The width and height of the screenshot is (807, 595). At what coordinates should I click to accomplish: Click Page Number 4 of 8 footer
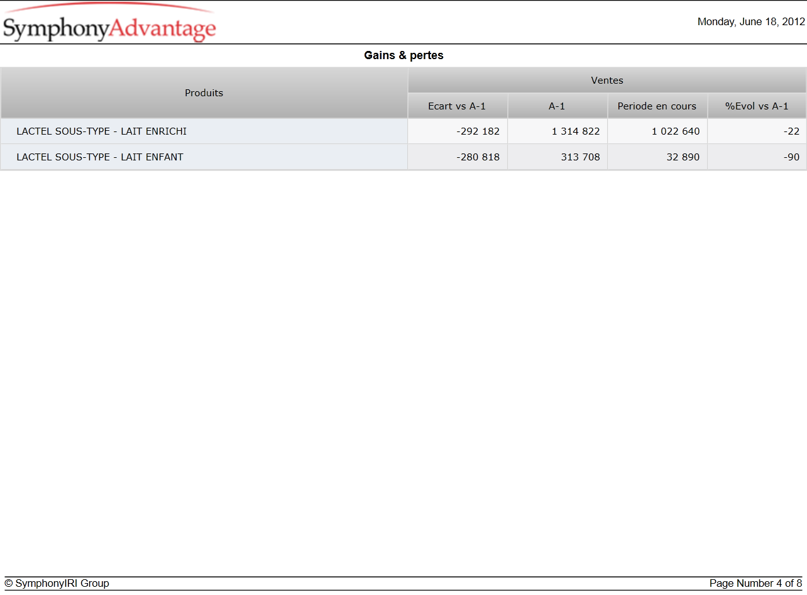pos(756,584)
